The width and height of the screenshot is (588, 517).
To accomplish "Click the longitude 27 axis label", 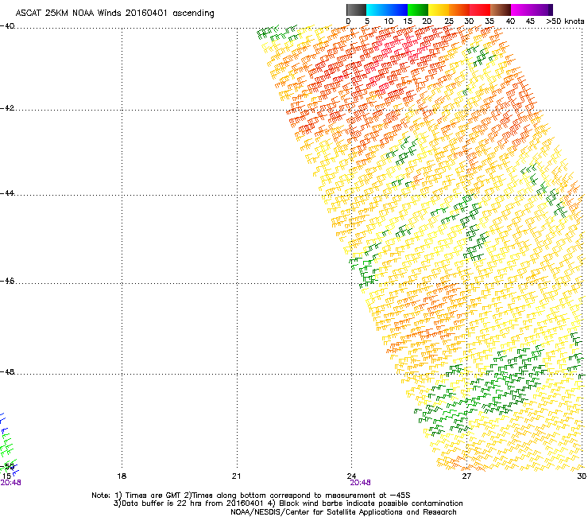I will [x=466, y=476].
